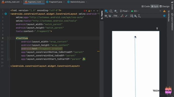Viewport: 174px width, 97px height.
Task: Open the Attributes side panel
Action: [169, 16]
